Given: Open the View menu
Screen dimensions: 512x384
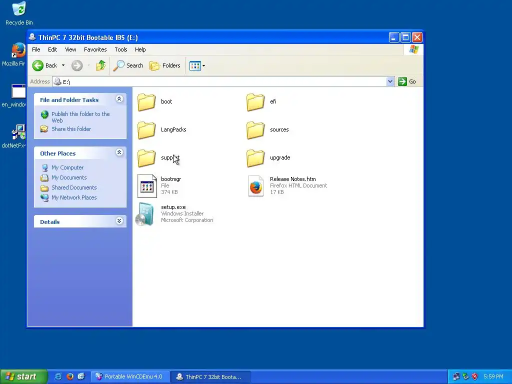Looking at the screenshot, I should coord(70,49).
